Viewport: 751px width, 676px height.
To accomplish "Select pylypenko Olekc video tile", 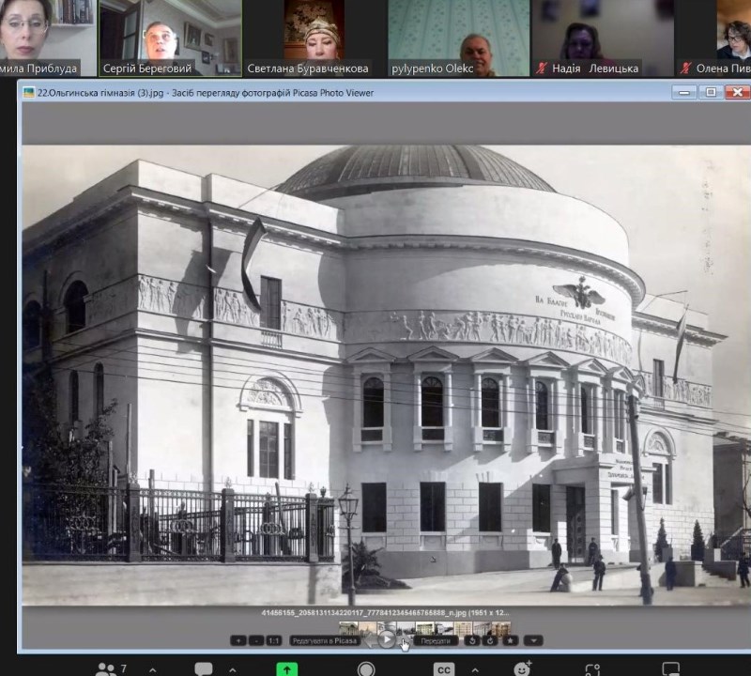I will click(458, 38).
